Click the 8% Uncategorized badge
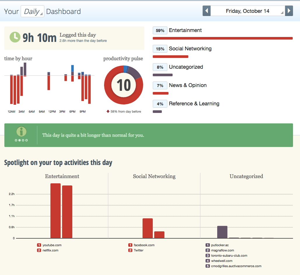 160,67
